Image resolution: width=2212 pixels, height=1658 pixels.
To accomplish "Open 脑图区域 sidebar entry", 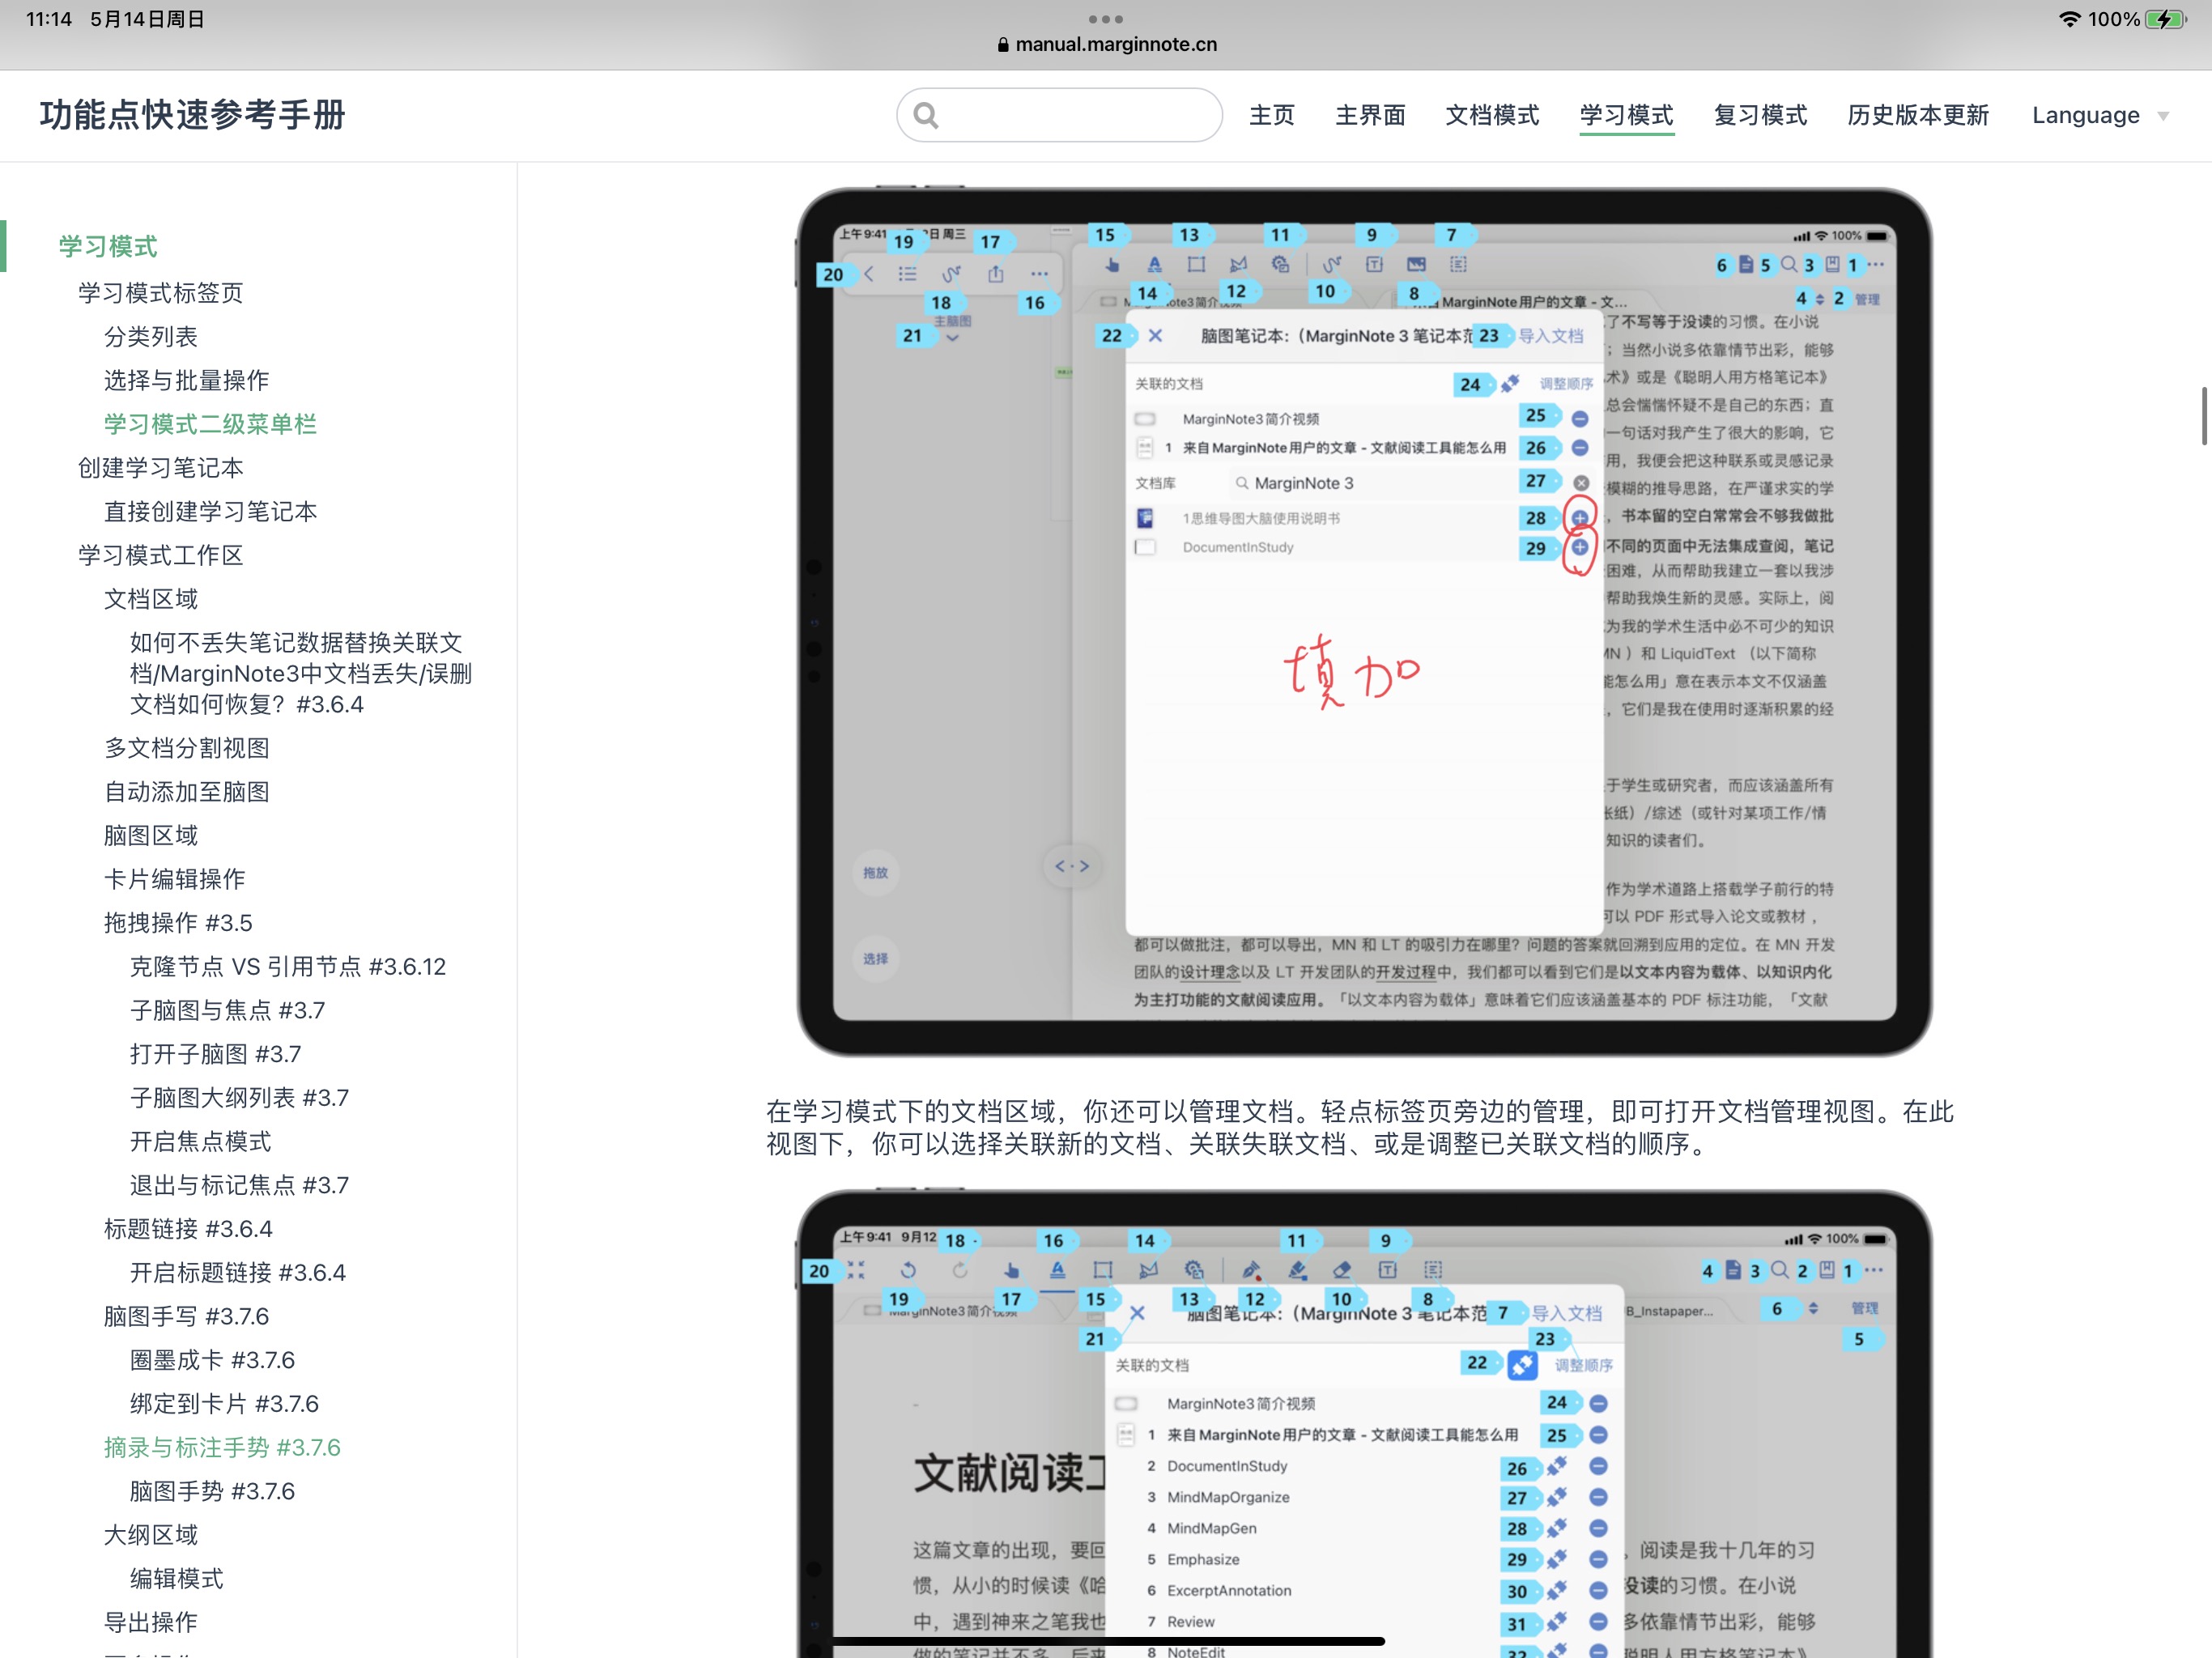I will click(151, 835).
